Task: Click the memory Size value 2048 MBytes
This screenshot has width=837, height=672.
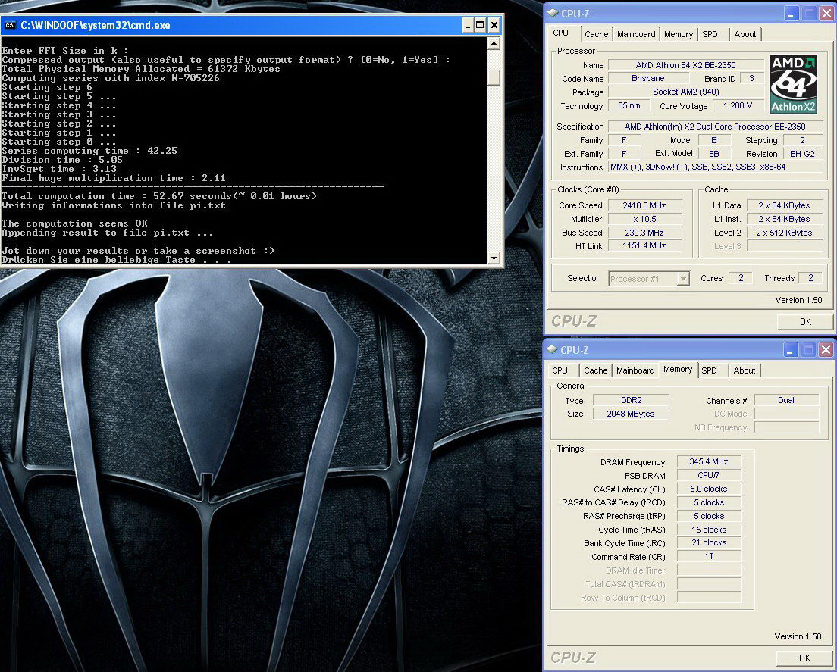Action: [x=631, y=414]
